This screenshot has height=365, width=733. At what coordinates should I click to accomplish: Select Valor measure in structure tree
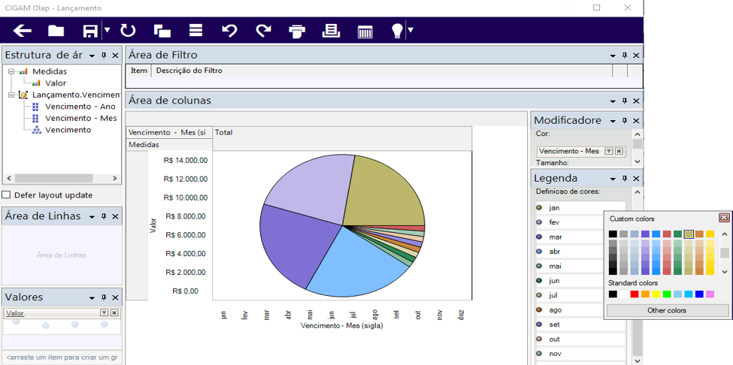(x=56, y=83)
